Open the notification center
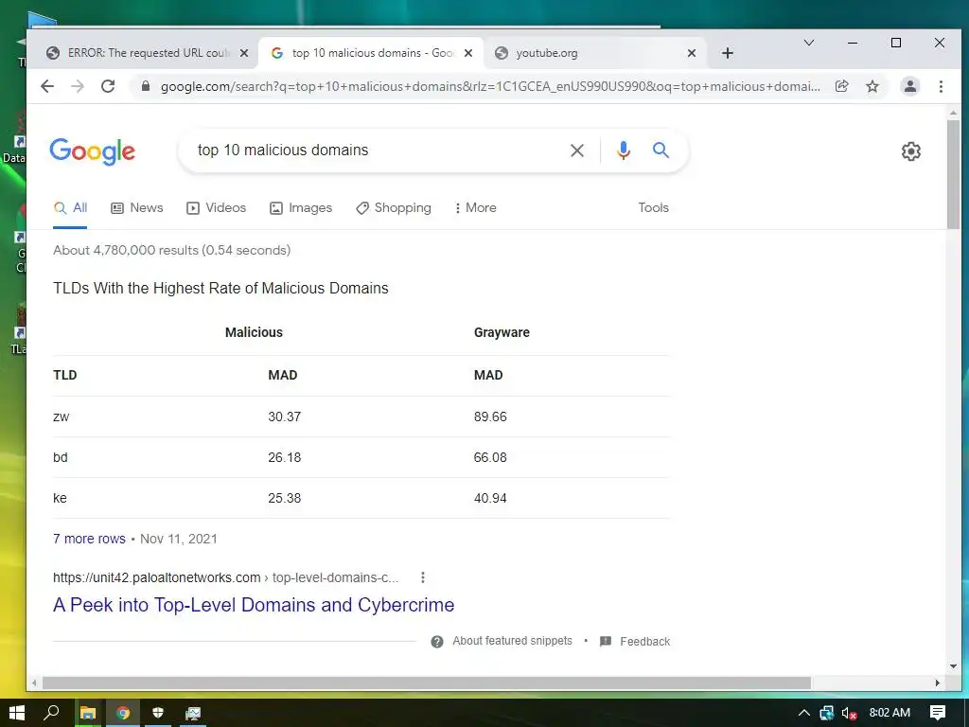The image size is (969, 727). coord(938,714)
